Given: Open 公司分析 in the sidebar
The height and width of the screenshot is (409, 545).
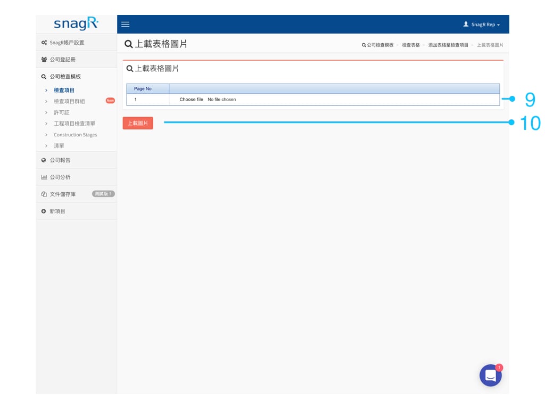Looking at the screenshot, I should [76, 177].
